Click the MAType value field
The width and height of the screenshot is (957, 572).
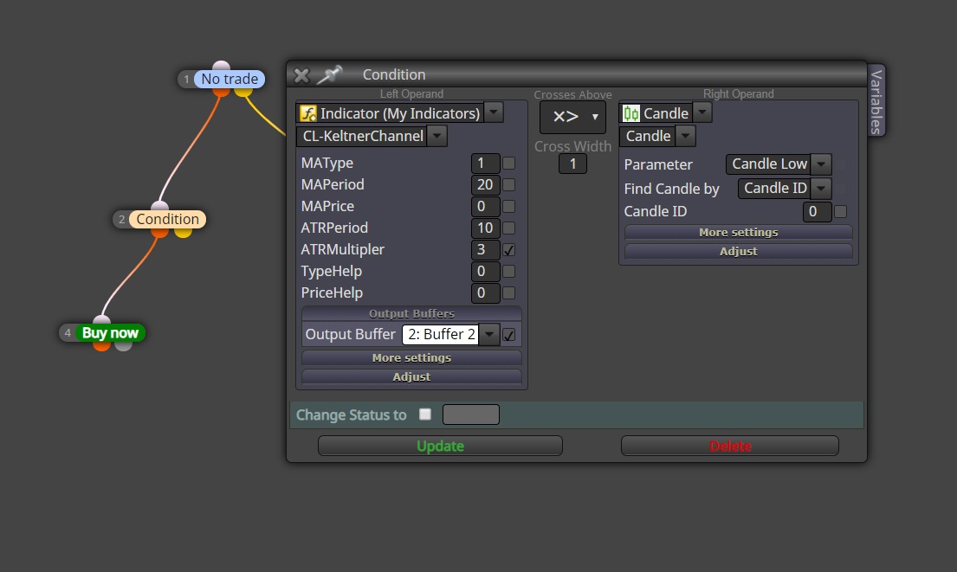pyautogui.click(x=486, y=164)
